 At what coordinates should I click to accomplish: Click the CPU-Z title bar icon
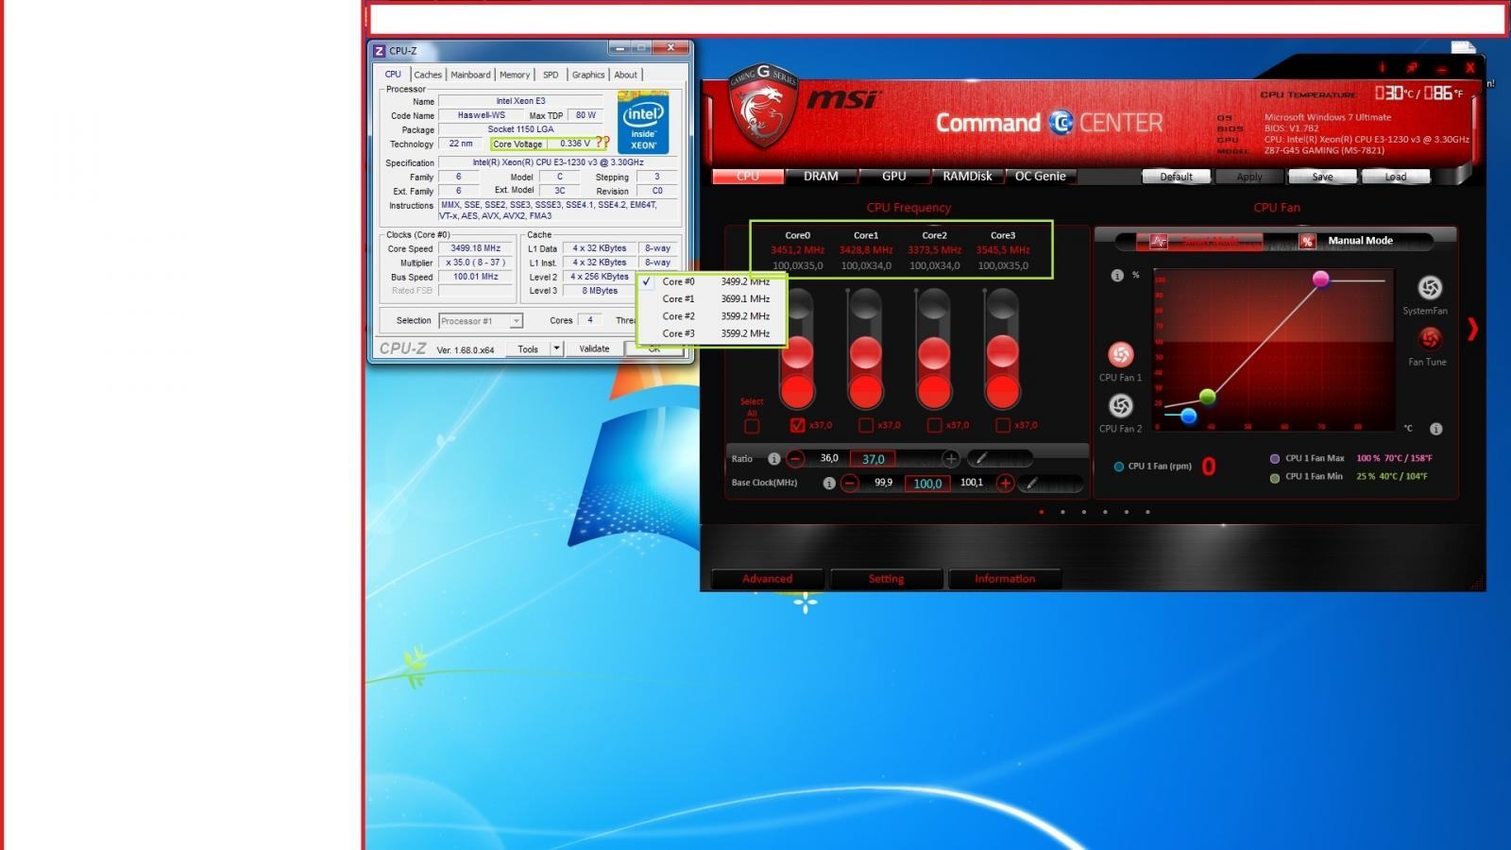pos(379,51)
